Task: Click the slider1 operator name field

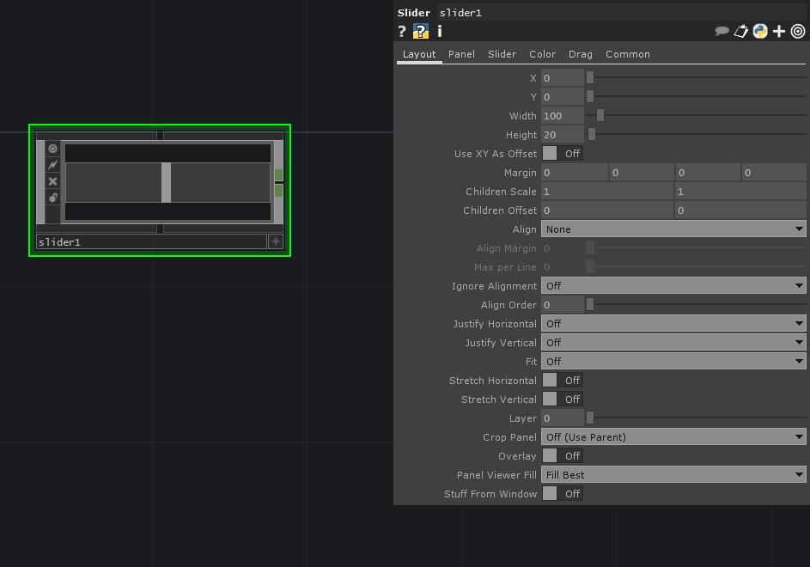Action: 150,242
